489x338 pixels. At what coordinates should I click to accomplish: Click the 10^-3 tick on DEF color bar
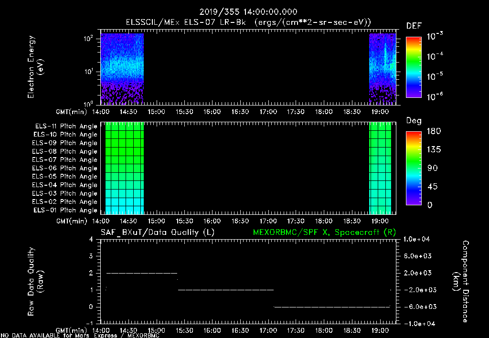435,36
